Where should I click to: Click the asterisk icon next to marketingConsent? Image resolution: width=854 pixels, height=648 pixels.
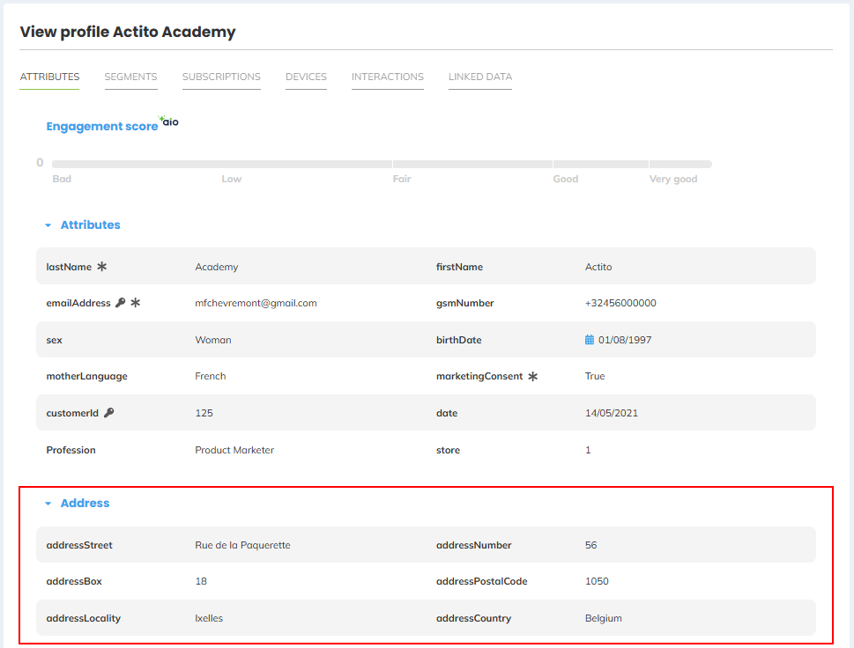[x=532, y=376]
